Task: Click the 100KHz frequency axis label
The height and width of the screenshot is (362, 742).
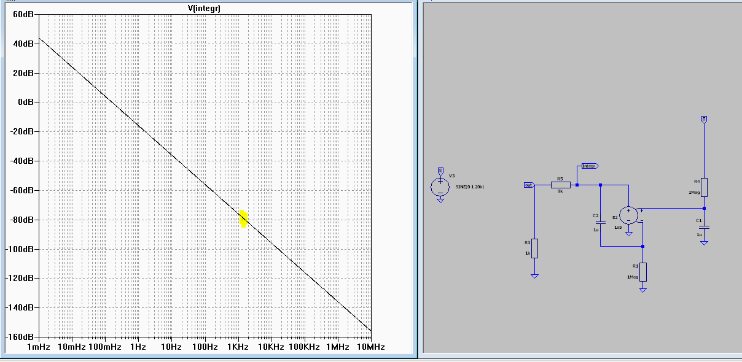Action: click(304, 347)
